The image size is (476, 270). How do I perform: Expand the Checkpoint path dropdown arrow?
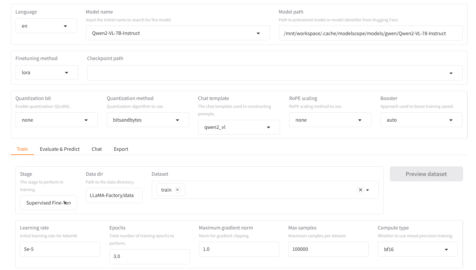click(451, 73)
